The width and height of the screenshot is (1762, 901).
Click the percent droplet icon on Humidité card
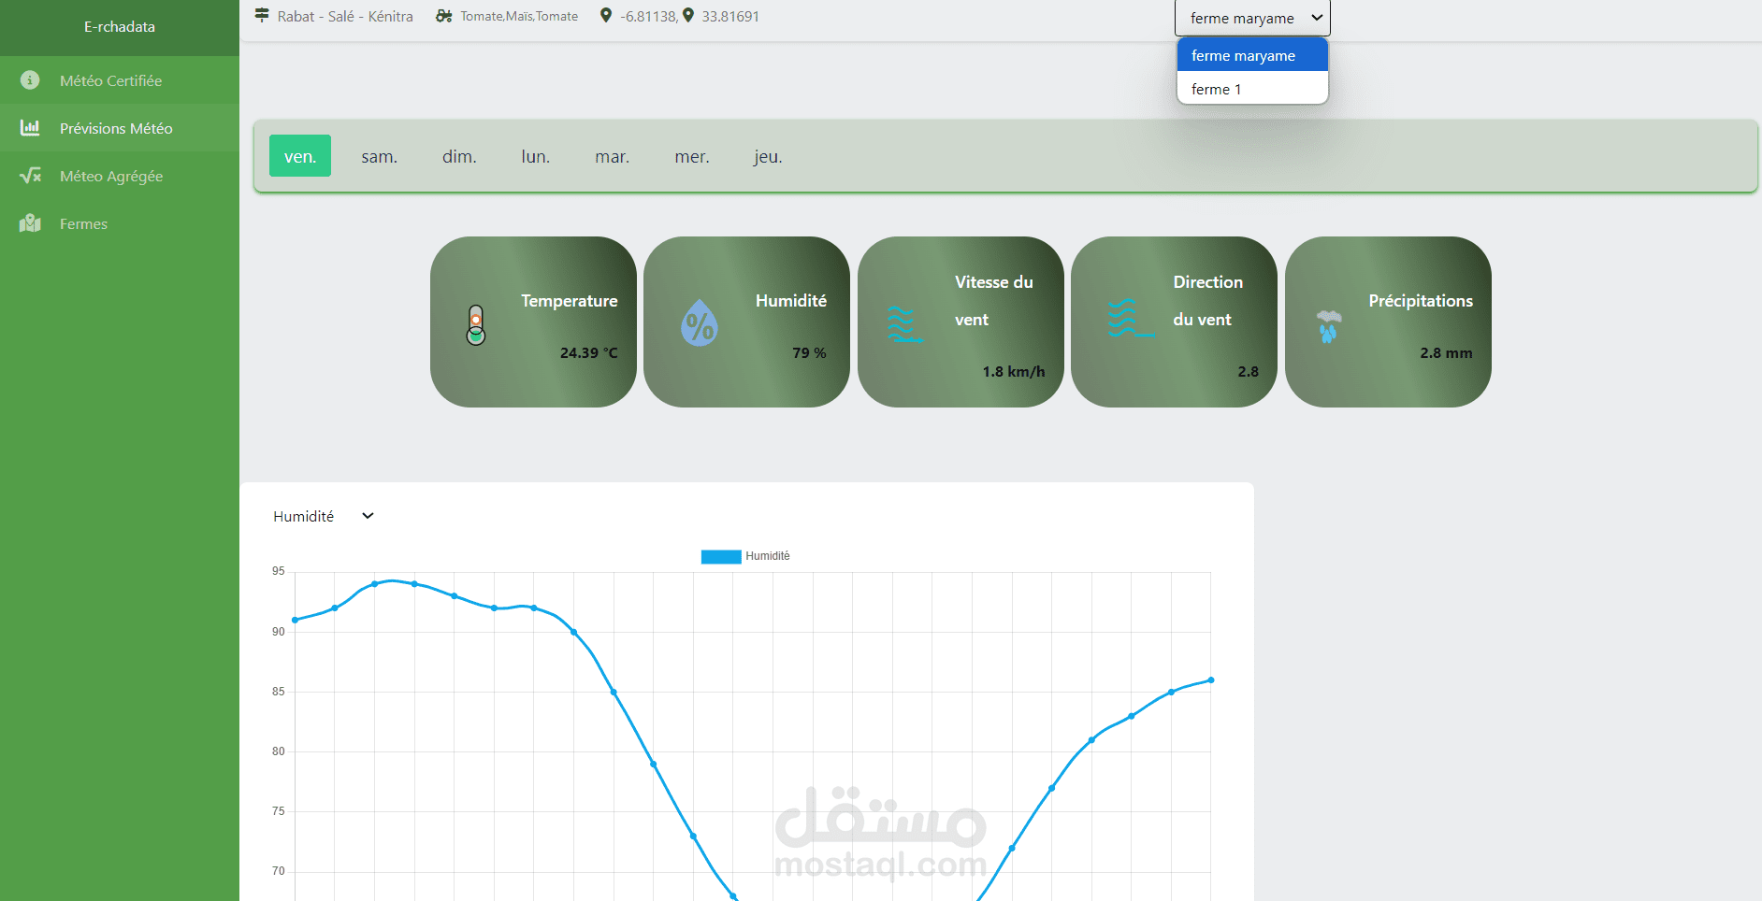coord(700,322)
